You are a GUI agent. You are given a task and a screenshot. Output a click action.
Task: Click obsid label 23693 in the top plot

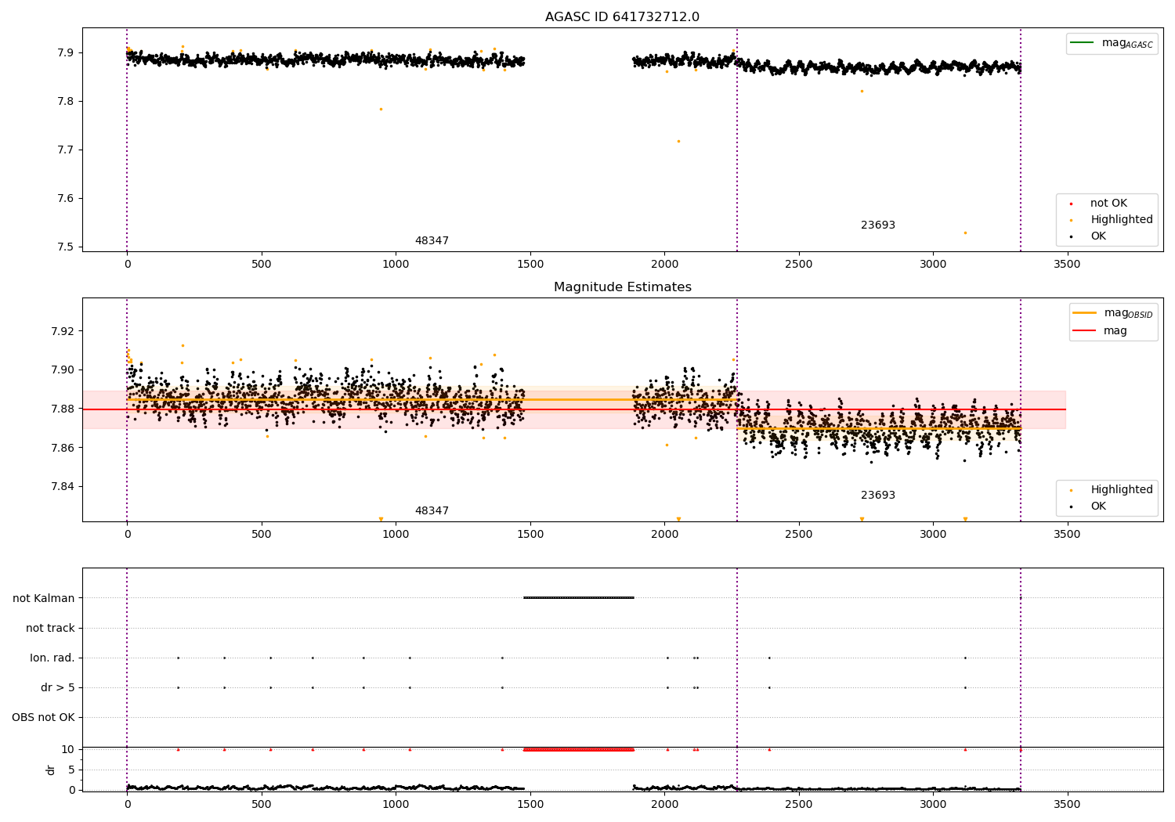(878, 225)
